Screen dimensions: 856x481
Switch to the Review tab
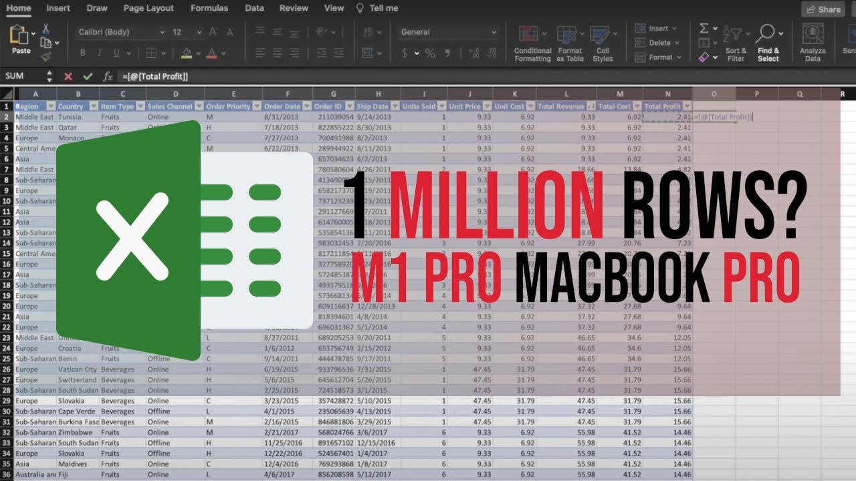click(x=294, y=8)
